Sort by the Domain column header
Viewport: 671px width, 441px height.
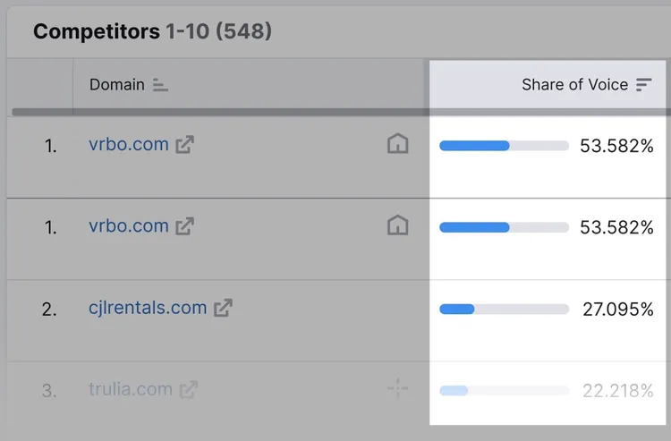117,85
